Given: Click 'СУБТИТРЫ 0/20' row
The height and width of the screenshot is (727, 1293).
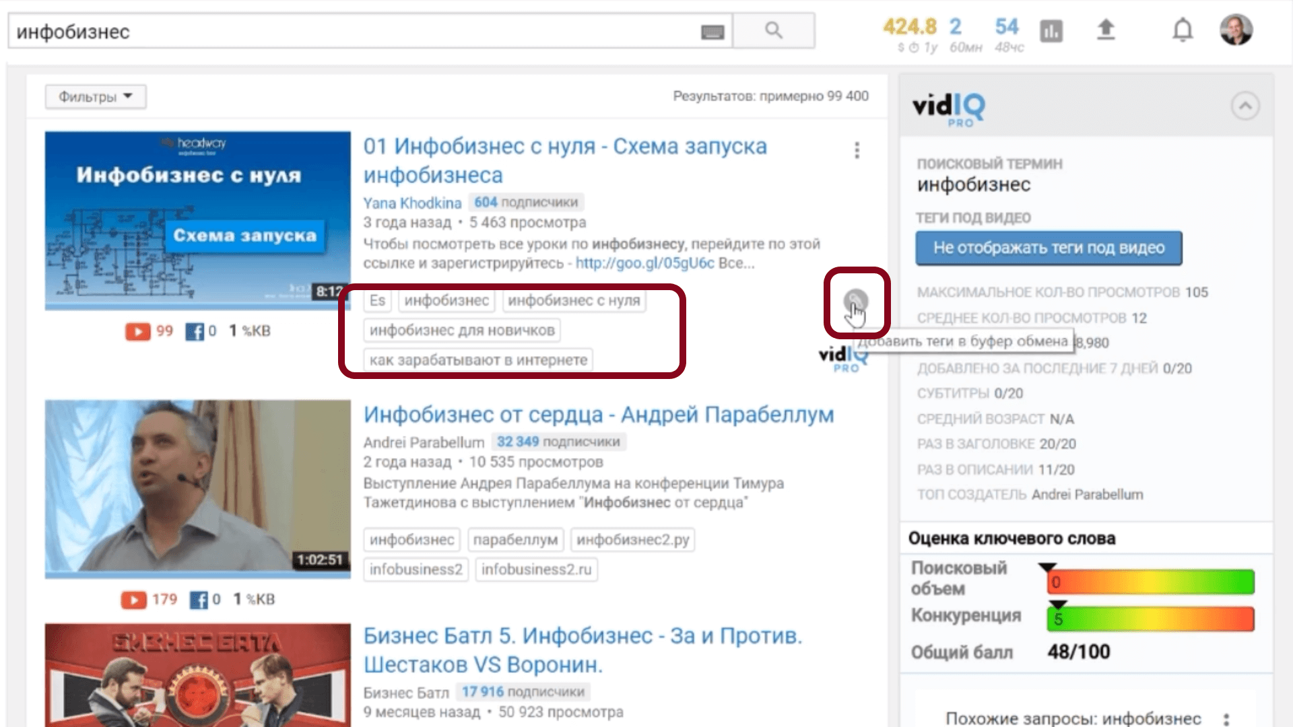Looking at the screenshot, I should point(970,393).
